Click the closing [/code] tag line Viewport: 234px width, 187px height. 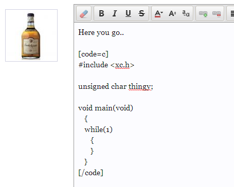click(91, 173)
